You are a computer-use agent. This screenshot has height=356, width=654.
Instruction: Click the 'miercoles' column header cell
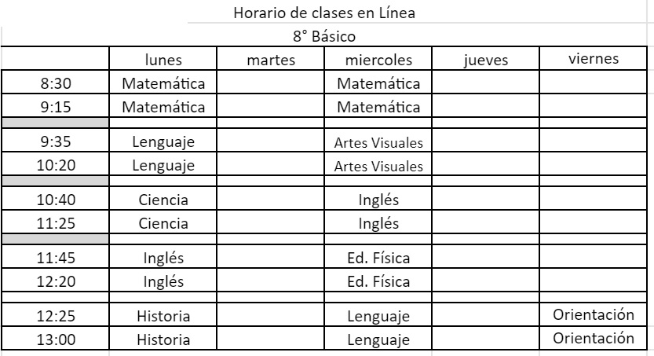[378, 60]
